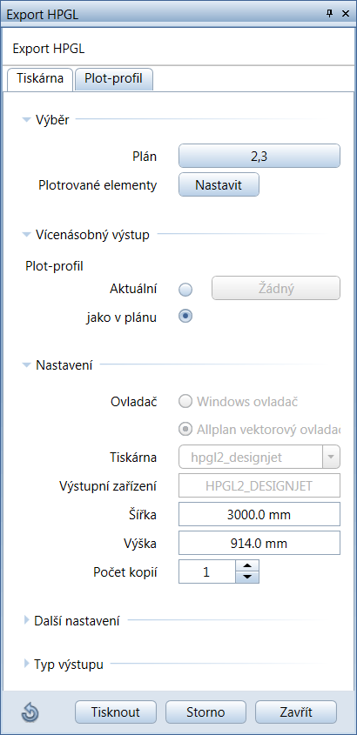Choose the Windows ovladač radio option
The width and height of the screenshot is (357, 735).
click(185, 402)
